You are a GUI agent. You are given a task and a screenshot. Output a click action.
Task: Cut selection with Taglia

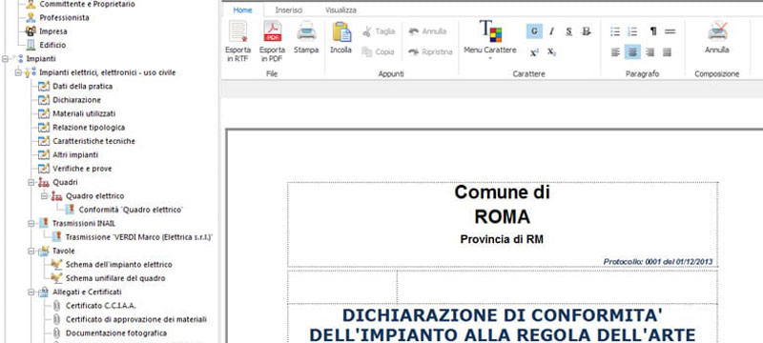tap(379, 31)
